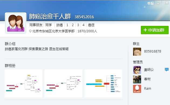Select the 肺癌 tag
Screen dimensions: 170x105
point(60,25)
